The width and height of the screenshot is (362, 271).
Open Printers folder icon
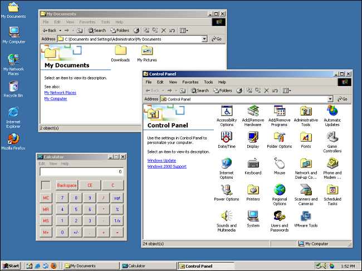(253, 193)
